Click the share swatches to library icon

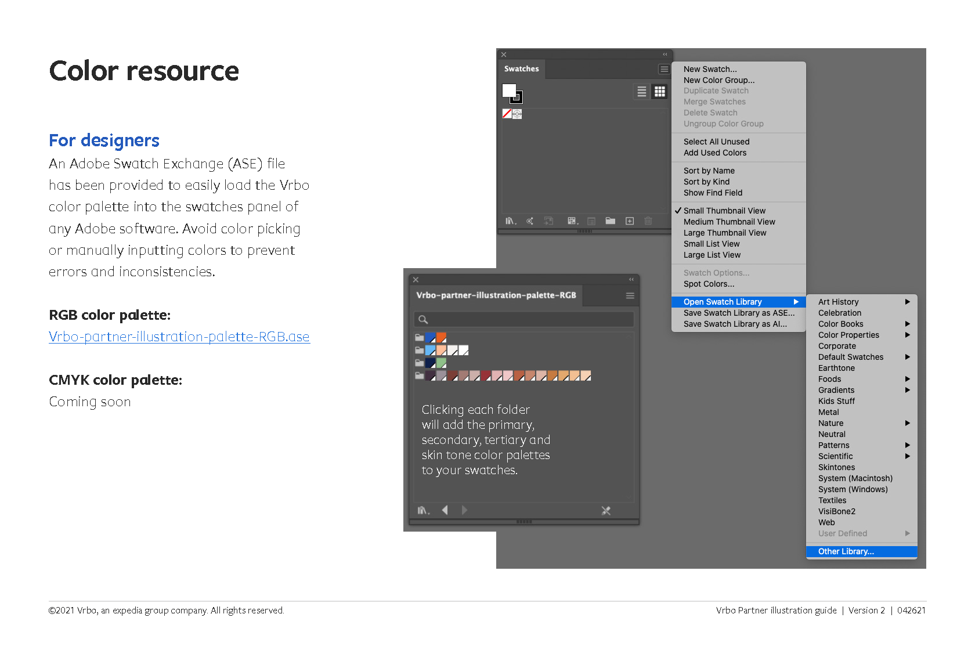(x=530, y=221)
